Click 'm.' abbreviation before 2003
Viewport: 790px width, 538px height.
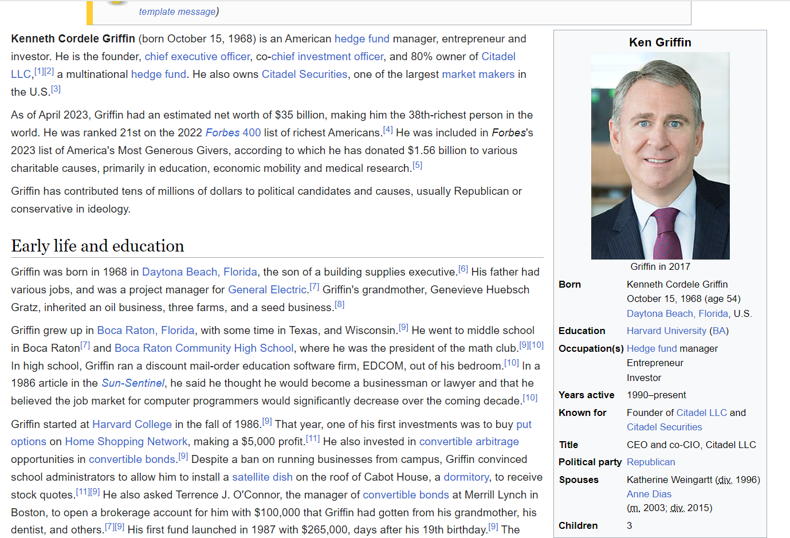634,508
